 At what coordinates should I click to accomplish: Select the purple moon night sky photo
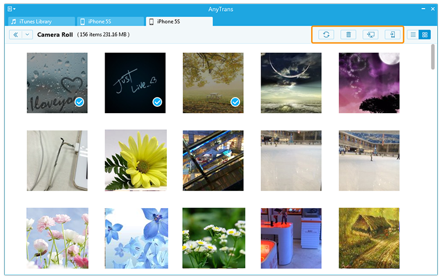[x=369, y=83]
